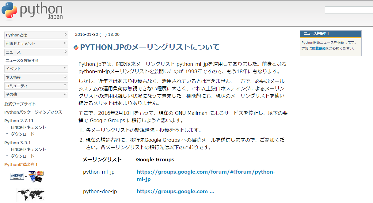373x203 pixels.
Task: Click the PayPal Donate badge
Action: coord(17,176)
